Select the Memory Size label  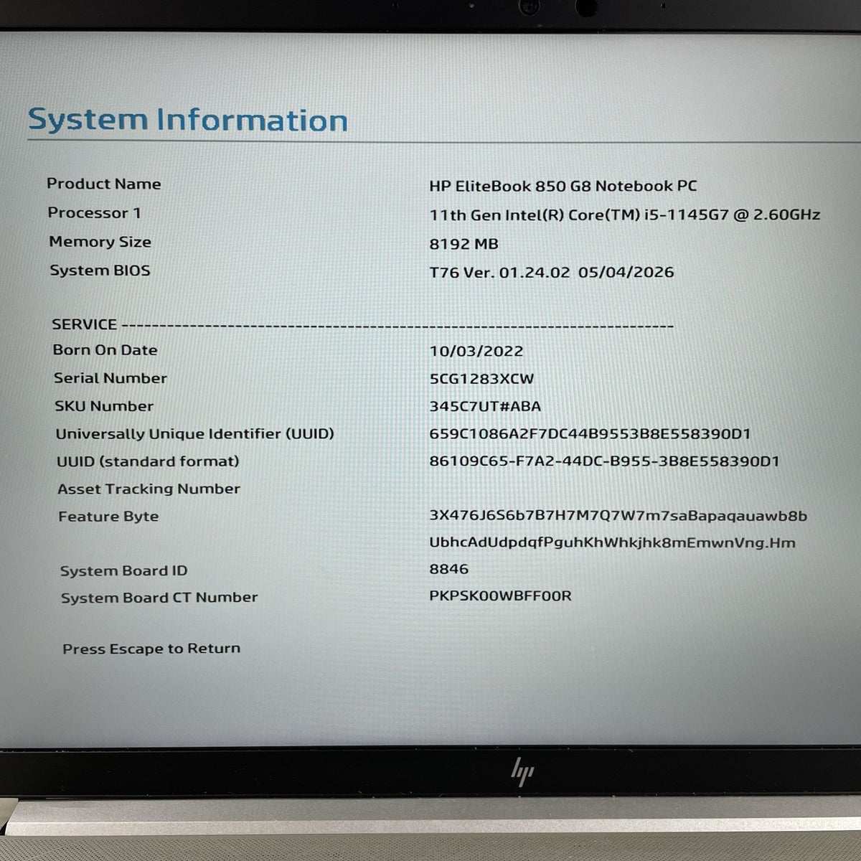point(100,242)
